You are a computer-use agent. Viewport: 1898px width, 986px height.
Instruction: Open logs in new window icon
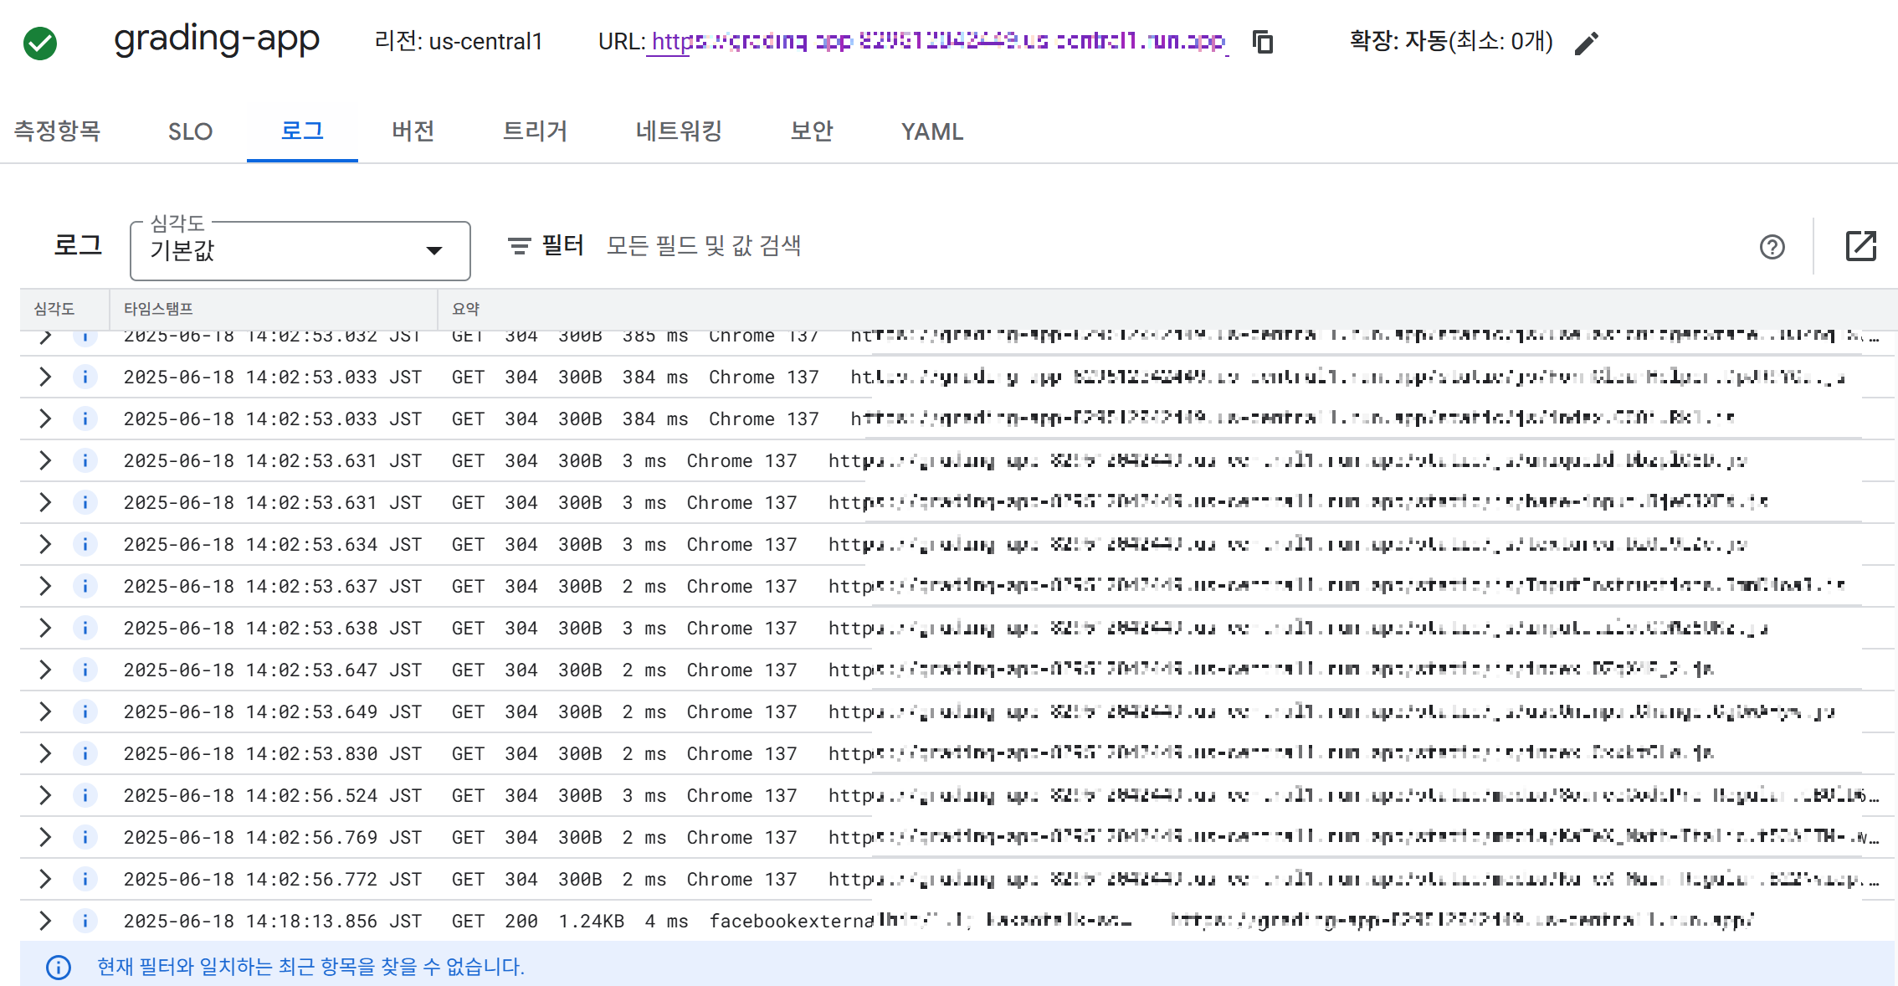(1860, 246)
